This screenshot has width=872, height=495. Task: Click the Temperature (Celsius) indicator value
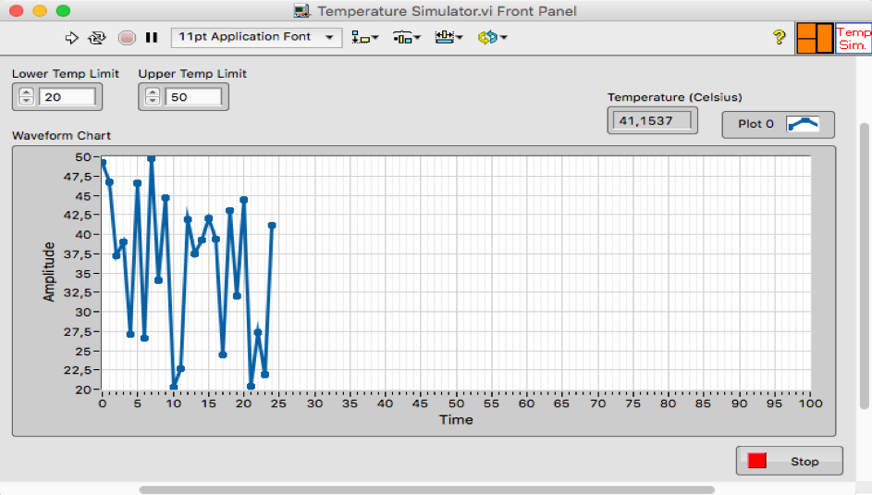[x=652, y=120]
